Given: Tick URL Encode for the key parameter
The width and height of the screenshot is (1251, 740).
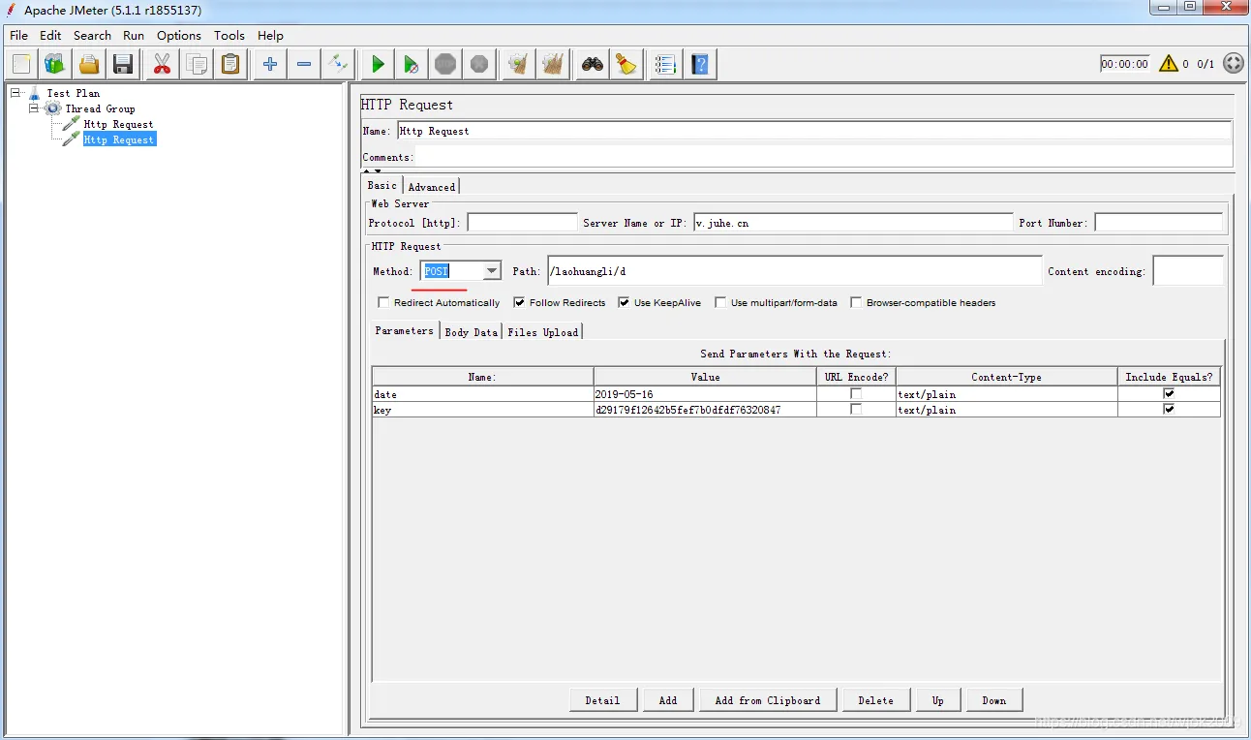Looking at the screenshot, I should click(856, 410).
